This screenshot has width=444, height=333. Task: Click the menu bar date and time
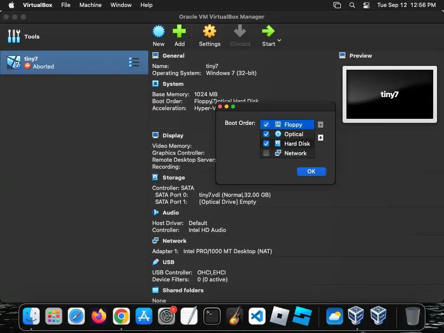click(406, 5)
